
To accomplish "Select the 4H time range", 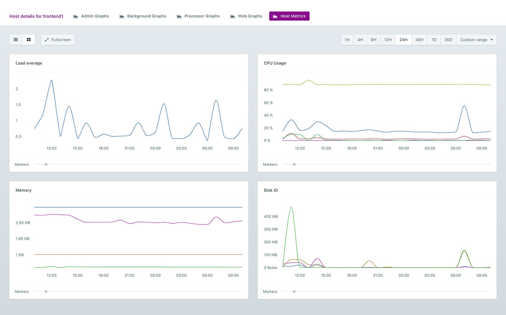I will [360, 40].
